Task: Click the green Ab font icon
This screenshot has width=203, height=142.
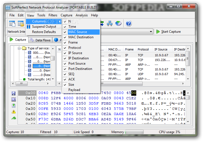Action: click(14, 118)
